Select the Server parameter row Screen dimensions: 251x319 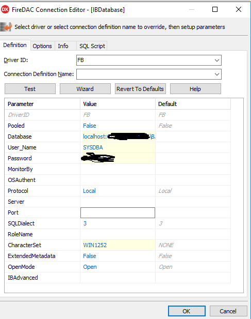click(x=118, y=202)
